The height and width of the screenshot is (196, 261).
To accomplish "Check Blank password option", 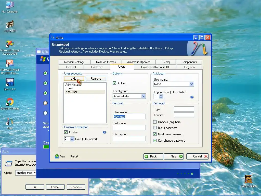I will (155, 128).
